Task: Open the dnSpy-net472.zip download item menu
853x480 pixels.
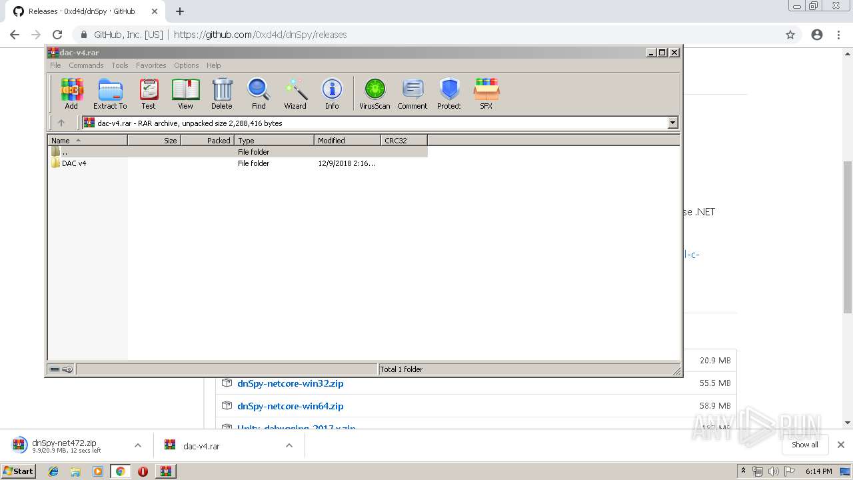Action: coord(137,445)
